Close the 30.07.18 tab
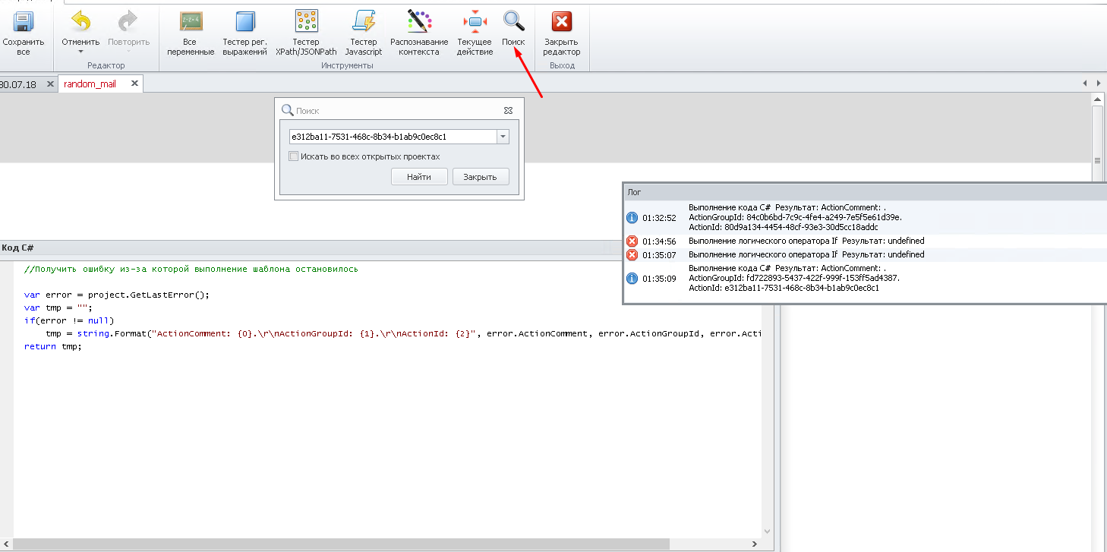This screenshot has height=552, width=1107. coord(49,84)
